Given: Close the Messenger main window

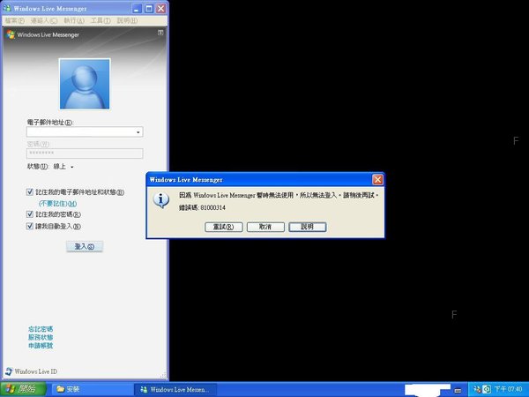Looking at the screenshot, I should coord(161,9).
